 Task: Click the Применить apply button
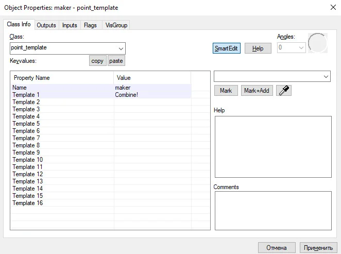[318, 248]
